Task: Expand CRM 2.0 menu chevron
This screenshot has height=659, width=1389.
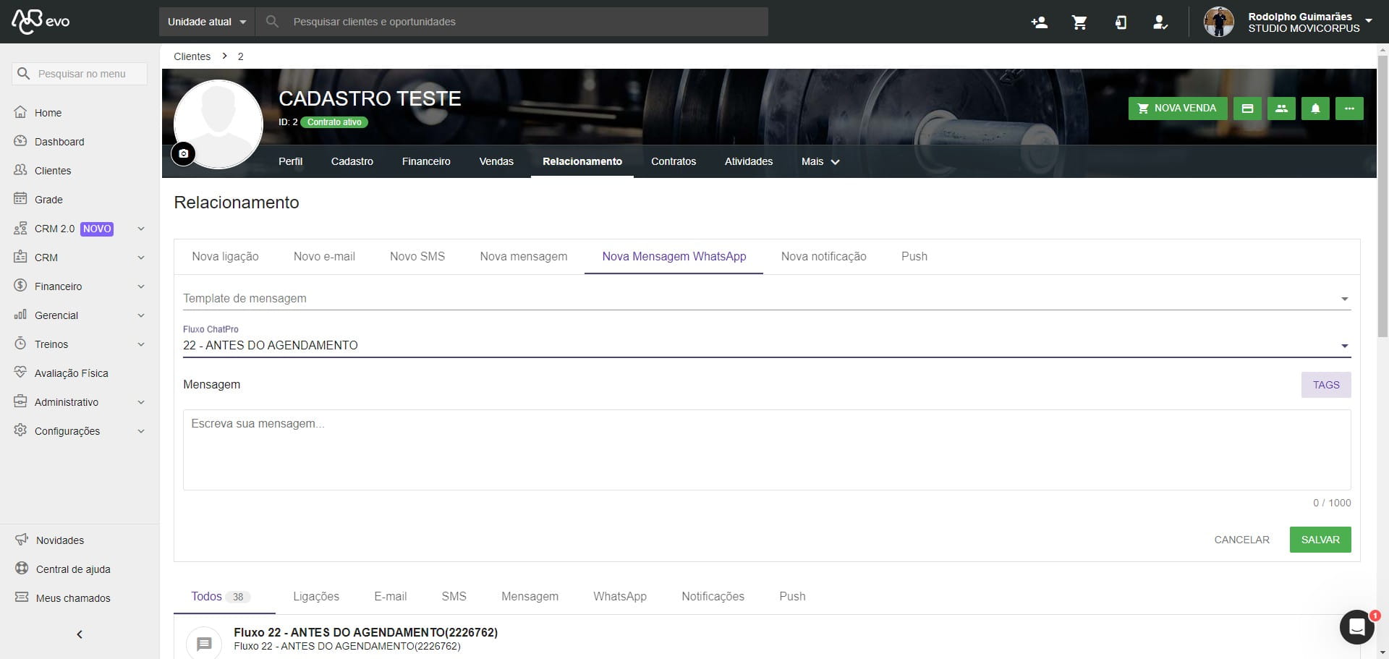Action: coord(141,229)
